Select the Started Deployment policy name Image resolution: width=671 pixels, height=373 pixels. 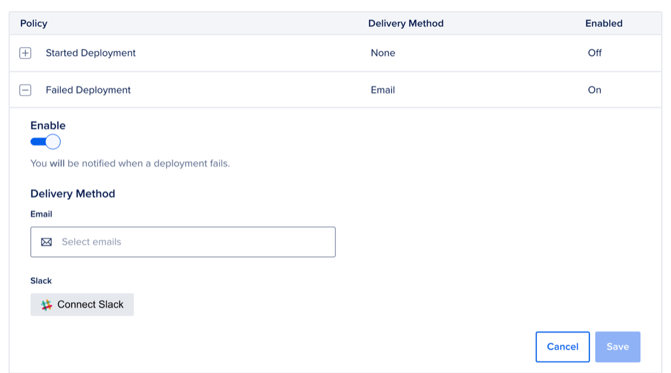[90, 53]
